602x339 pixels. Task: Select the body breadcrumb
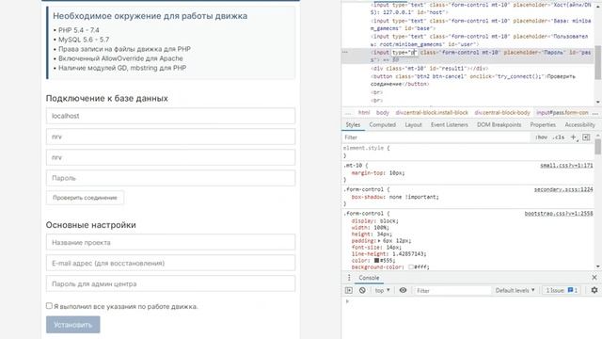[383, 113]
